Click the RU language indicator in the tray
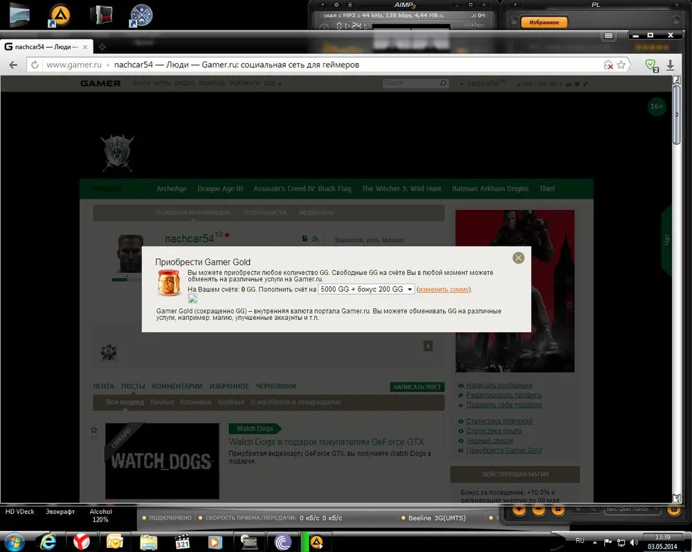 click(x=580, y=541)
